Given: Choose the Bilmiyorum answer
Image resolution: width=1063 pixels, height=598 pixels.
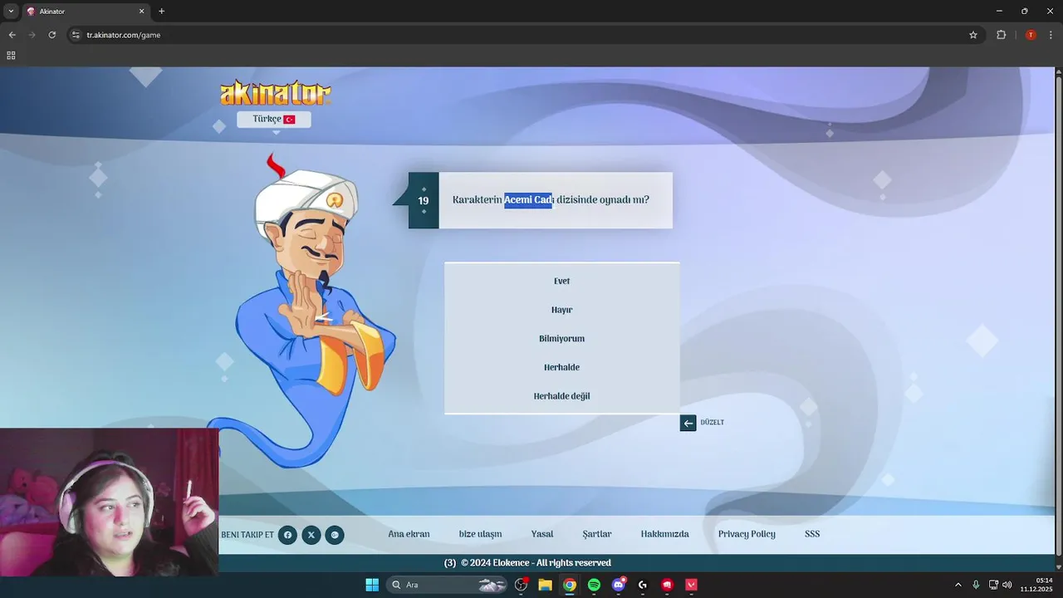Looking at the screenshot, I should tap(562, 339).
